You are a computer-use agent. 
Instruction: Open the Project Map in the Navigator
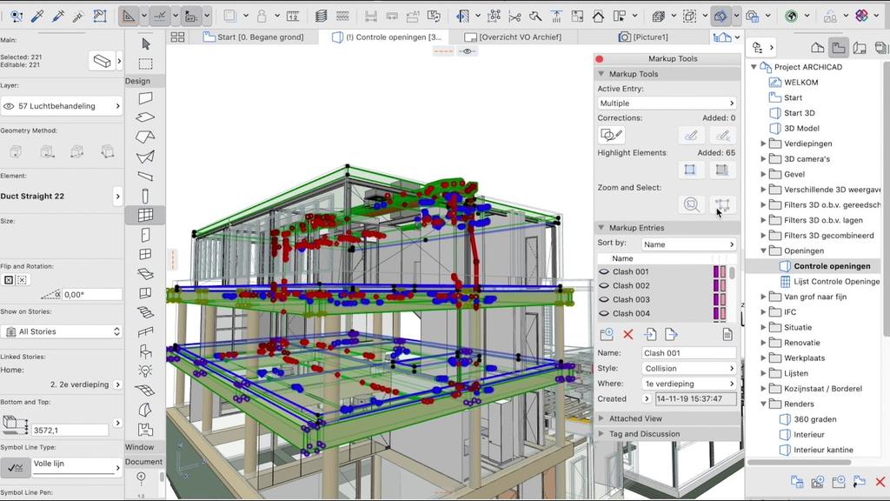tap(817, 48)
